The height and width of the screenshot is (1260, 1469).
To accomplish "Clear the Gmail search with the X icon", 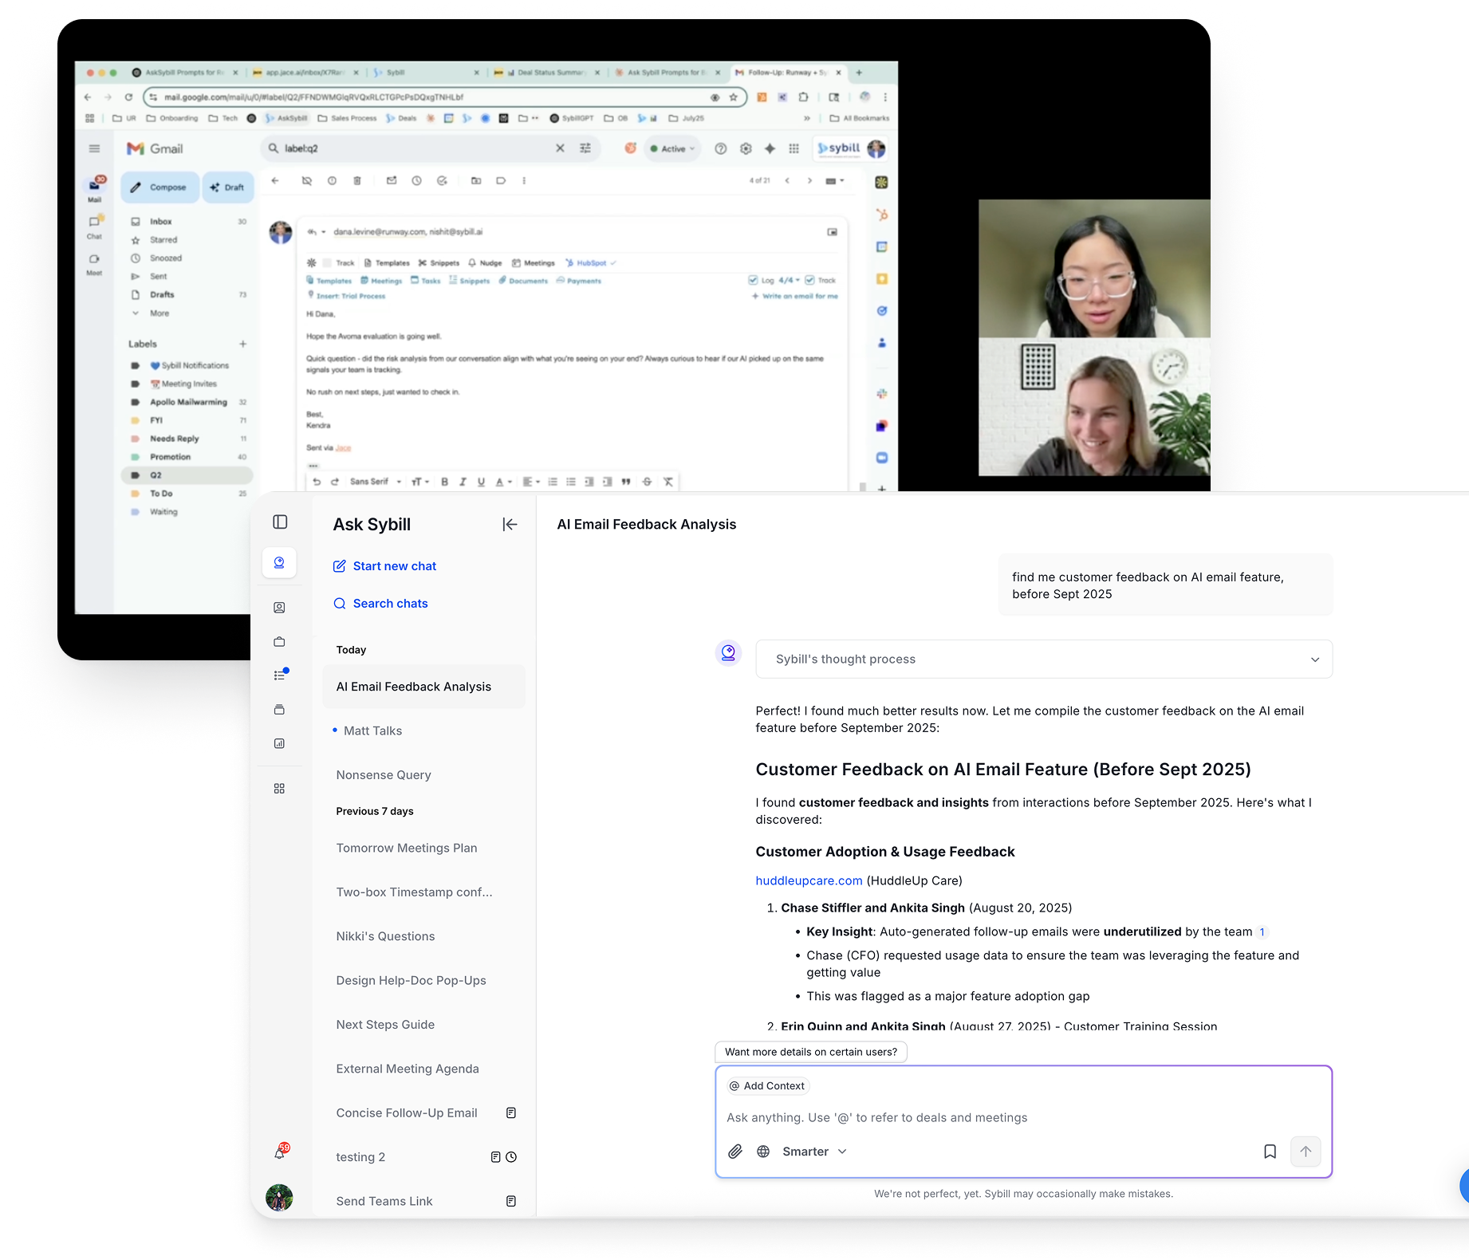I will click(x=560, y=148).
